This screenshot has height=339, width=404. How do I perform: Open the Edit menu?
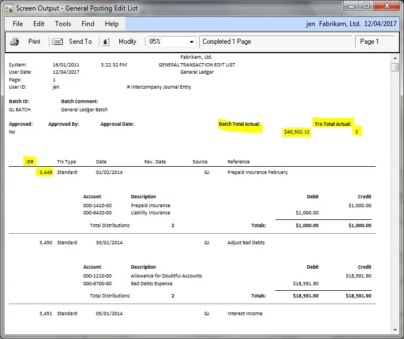[x=39, y=24]
